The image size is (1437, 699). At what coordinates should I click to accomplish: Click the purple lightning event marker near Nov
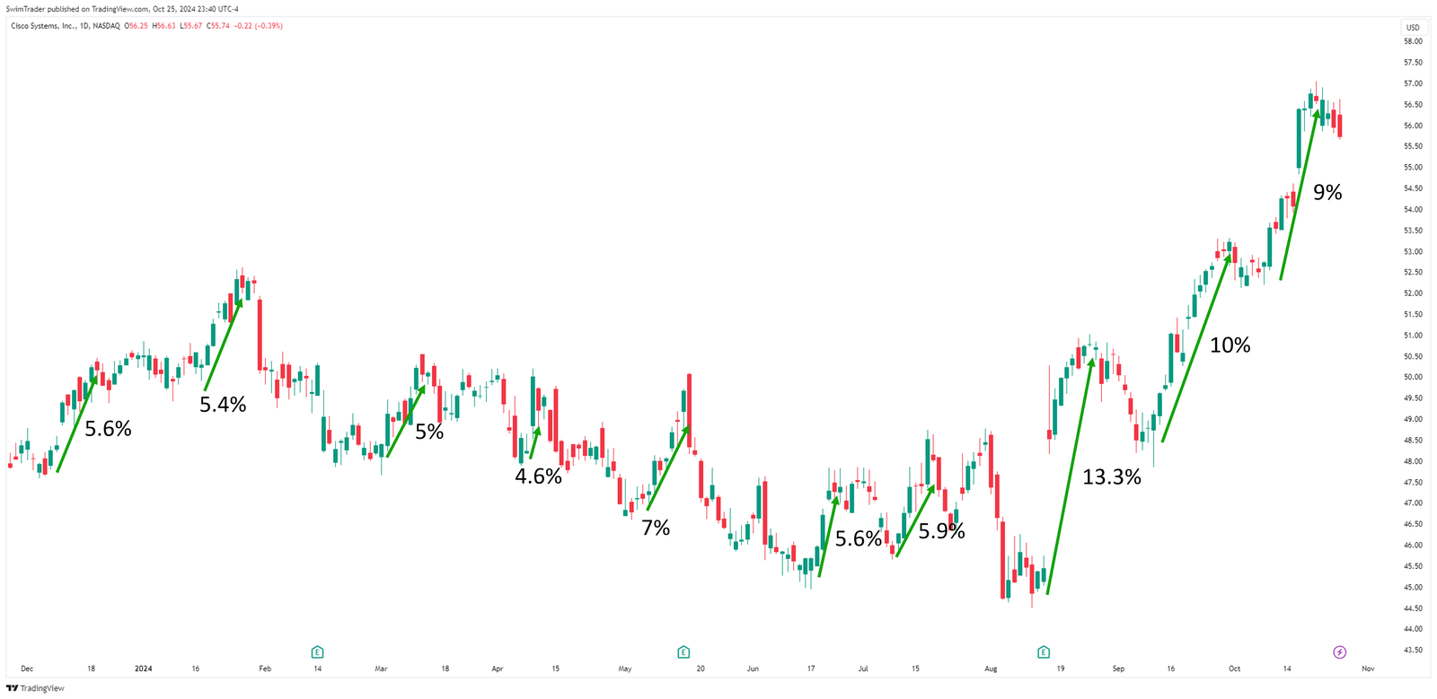click(1340, 652)
